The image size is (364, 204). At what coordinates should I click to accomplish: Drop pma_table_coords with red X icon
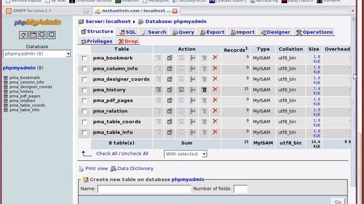215,121
